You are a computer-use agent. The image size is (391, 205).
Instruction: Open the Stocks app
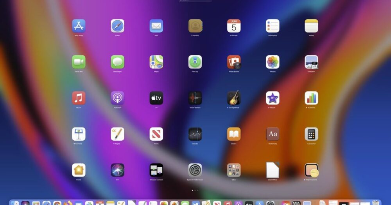click(195, 134)
